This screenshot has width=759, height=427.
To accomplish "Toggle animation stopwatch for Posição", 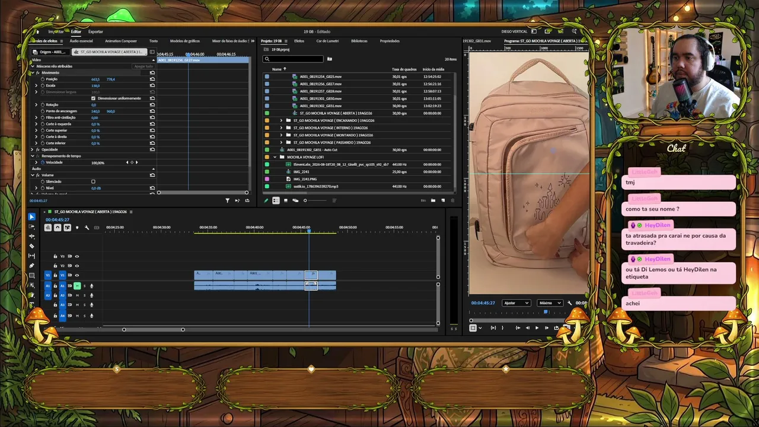I will pos(42,79).
